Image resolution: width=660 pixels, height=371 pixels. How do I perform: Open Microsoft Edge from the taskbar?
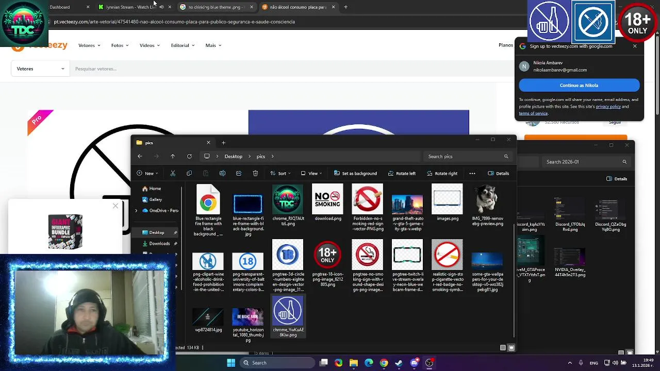369,363
